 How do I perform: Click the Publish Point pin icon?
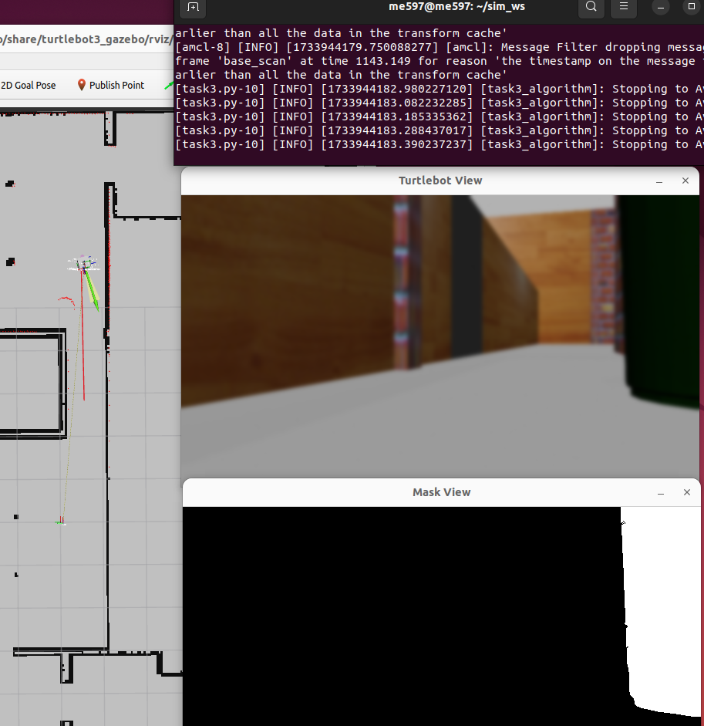[82, 85]
